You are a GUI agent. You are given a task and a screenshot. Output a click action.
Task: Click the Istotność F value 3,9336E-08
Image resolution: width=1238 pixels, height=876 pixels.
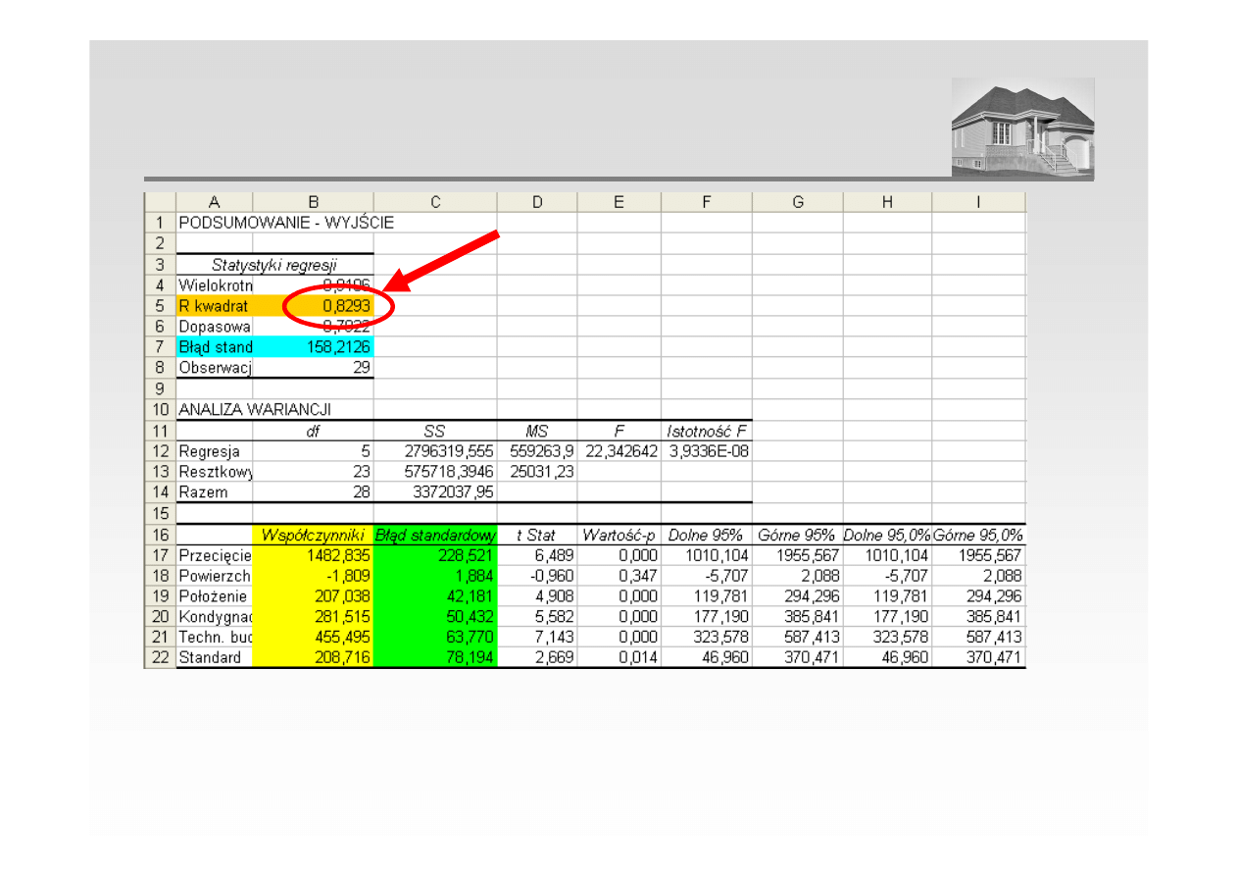point(707,451)
